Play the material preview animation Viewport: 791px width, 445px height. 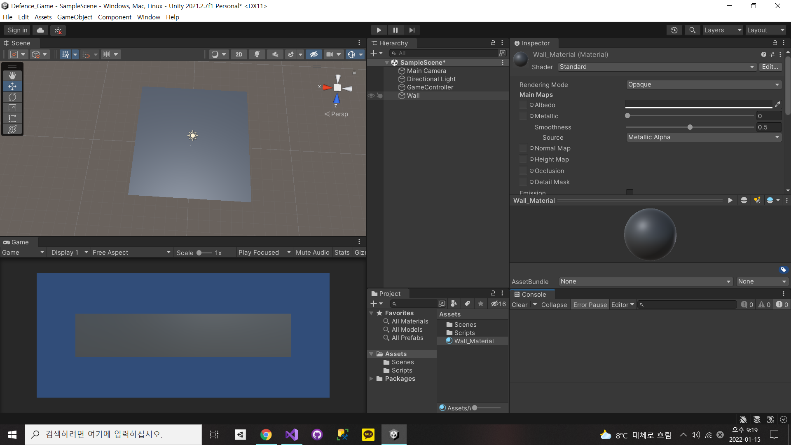coord(730,200)
